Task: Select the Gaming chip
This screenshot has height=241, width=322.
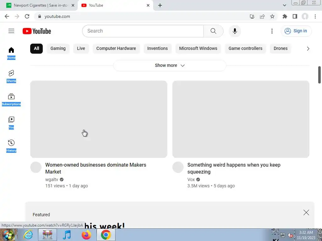Action: click(58, 49)
